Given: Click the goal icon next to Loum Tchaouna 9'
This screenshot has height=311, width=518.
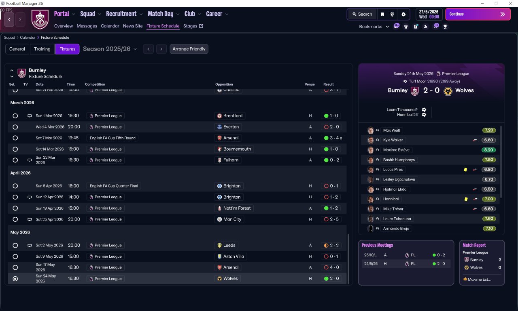Looking at the screenshot, I should (x=424, y=109).
